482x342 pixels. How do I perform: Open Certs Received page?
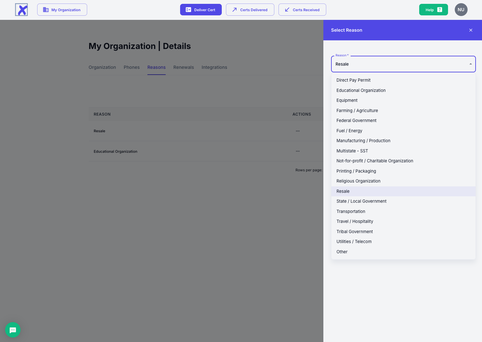point(302,10)
